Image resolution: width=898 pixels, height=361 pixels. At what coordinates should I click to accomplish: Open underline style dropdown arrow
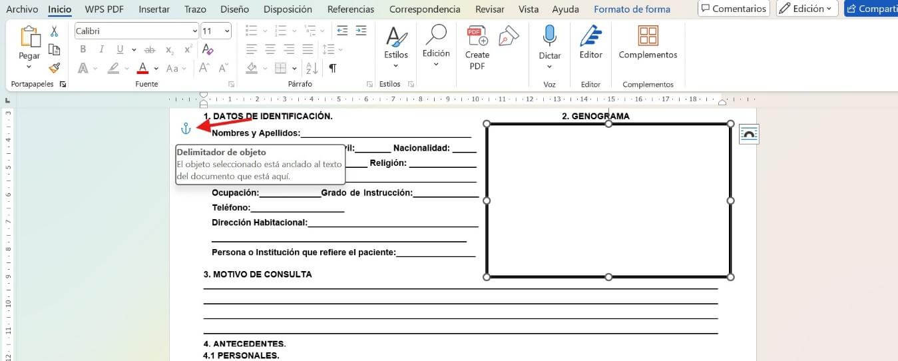click(x=134, y=50)
